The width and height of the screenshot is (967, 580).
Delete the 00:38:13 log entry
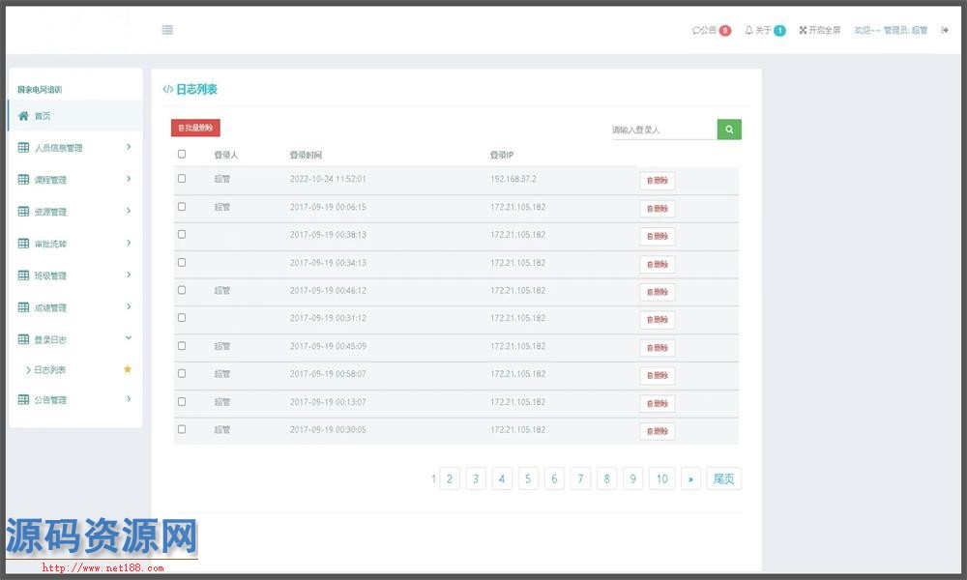point(658,236)
